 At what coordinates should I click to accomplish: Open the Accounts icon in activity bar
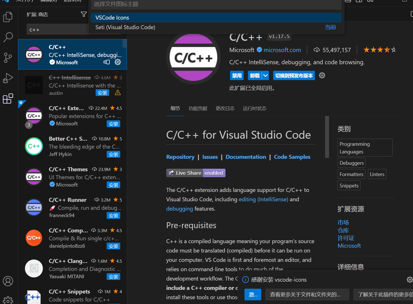pos(8,281)
